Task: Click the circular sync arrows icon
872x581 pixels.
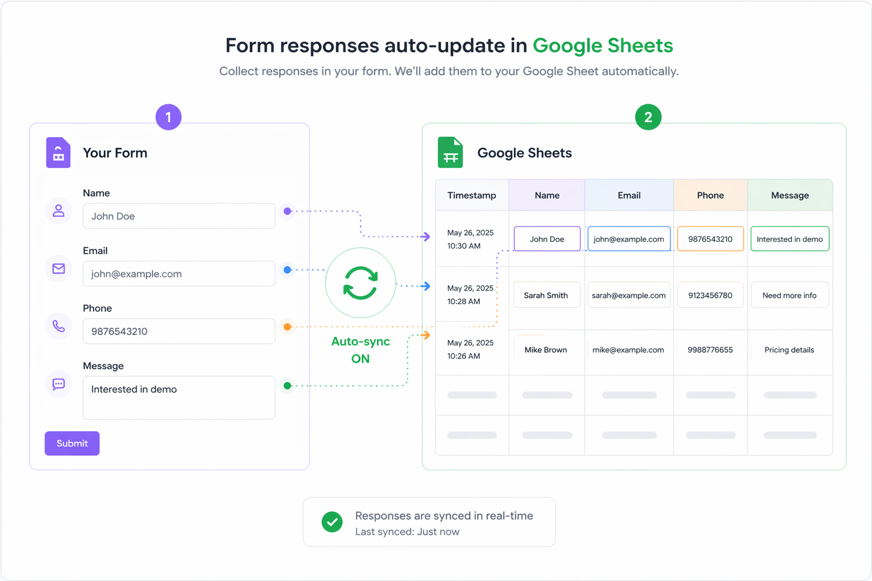Action: coord(360,282)
